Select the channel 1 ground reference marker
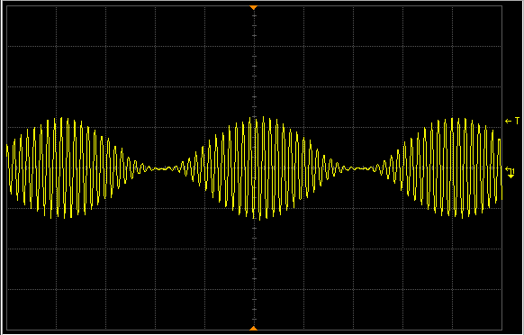 click(x=510, y=169)
